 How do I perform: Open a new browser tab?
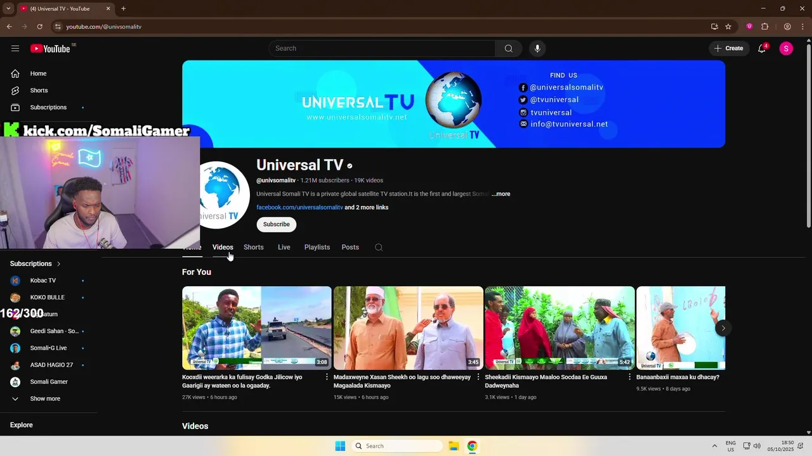coord(123,9)
